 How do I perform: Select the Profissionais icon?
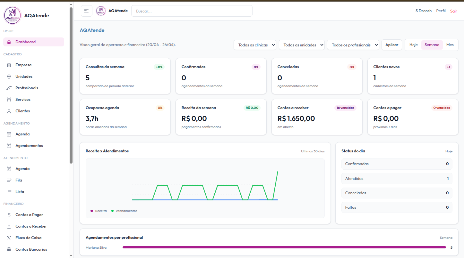coord(10,88)
